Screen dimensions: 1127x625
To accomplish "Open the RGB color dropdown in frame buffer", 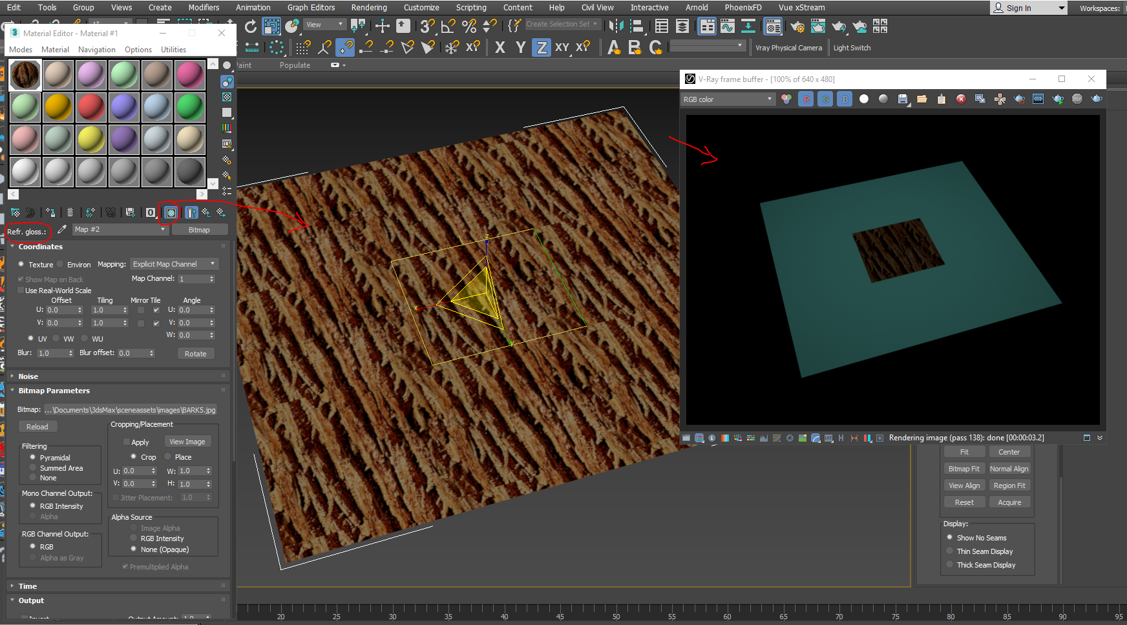I will coord(727,99).
